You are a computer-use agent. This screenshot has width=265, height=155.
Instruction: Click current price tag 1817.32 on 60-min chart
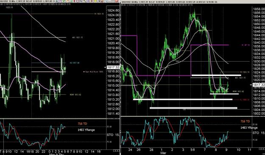(x=259, y=85)
